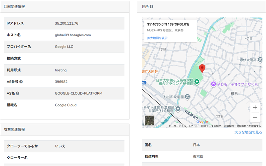Click GOOGLE-CLOUD-PLATFORM value
266x166 pixels.
pos(78,93)
